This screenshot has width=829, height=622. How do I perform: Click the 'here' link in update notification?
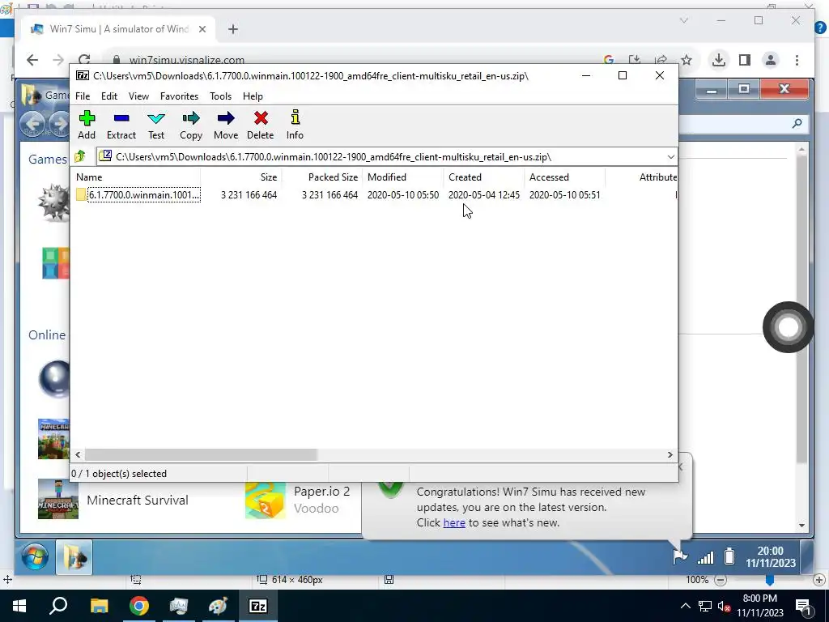(x=454, y=522)
